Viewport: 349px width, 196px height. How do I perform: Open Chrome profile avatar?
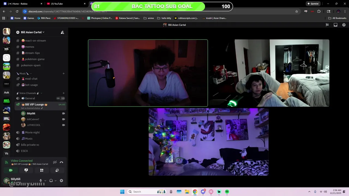[x=338, y=11]
